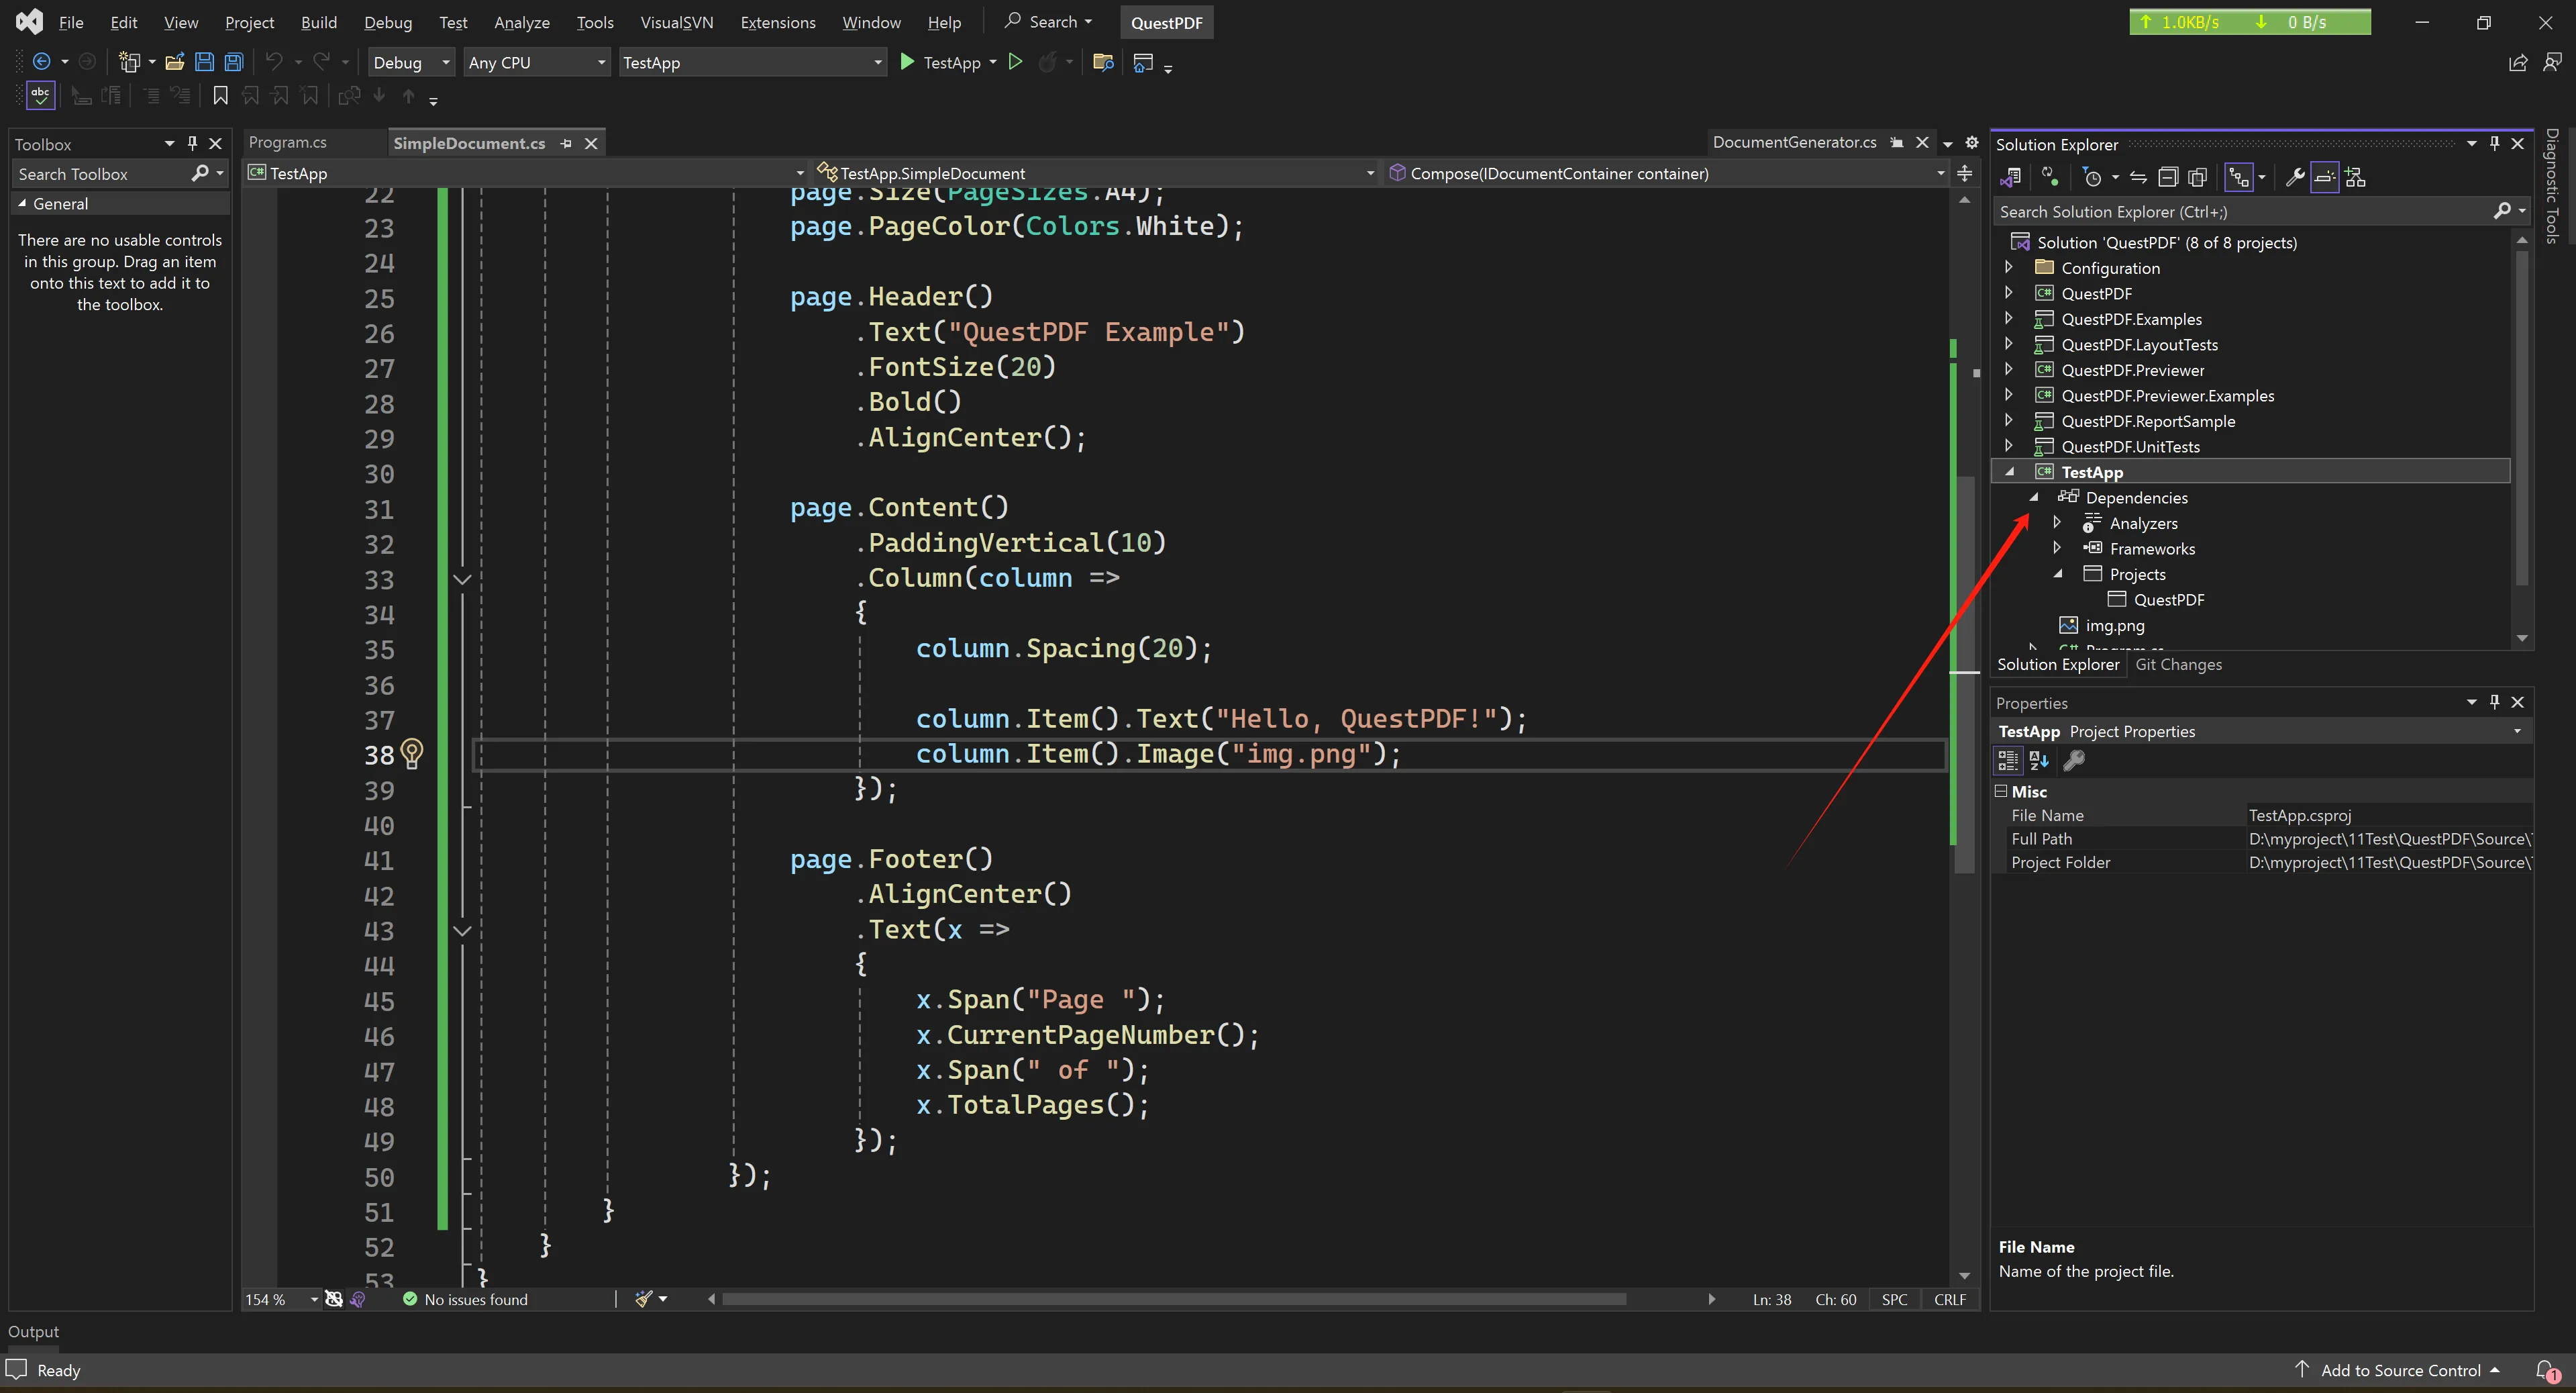Collapse the TestApp project node
Screen dimensions: 2576x1393
click(2009, 471)
